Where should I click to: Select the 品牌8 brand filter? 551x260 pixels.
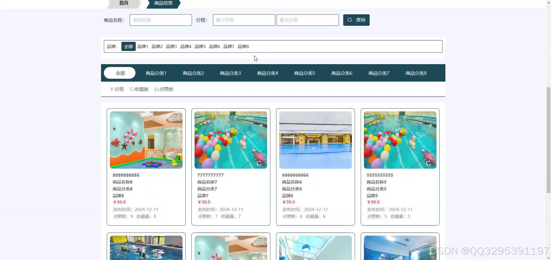[x=243, y=46]
